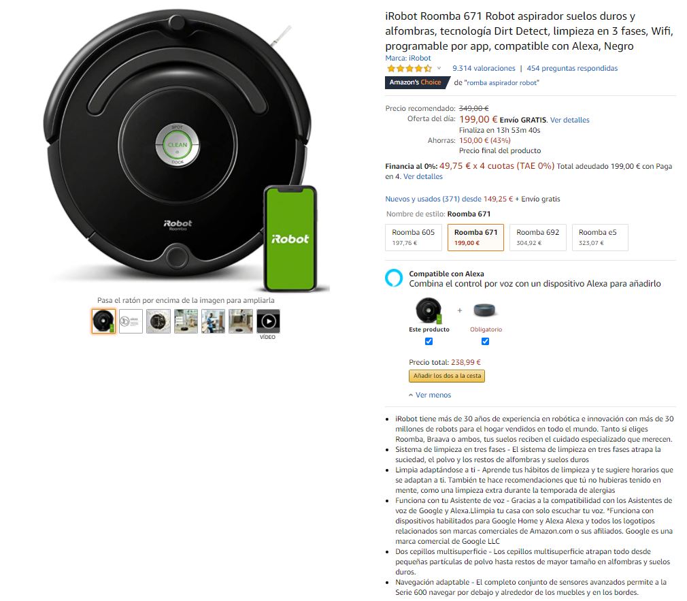The image size is (687, 601).
Task: Choose the Roomba 692 style option
Action: tap(538, 238)
